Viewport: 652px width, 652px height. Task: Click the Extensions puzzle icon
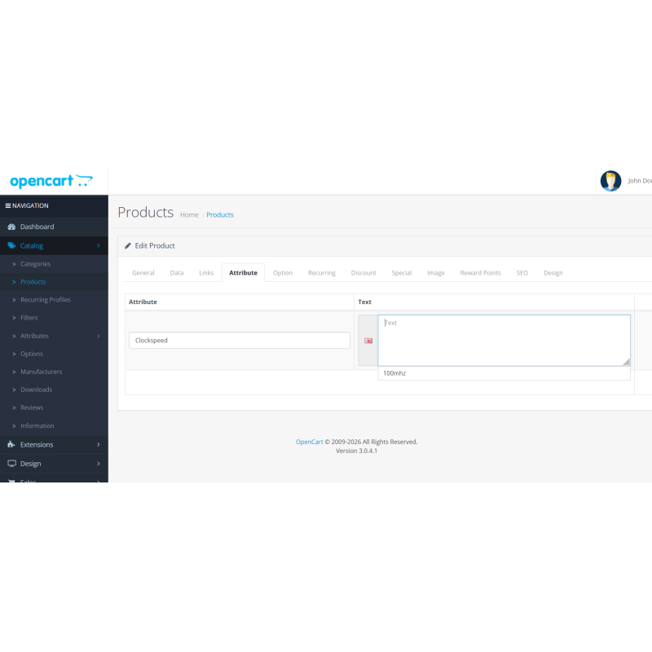pos(11,445)
